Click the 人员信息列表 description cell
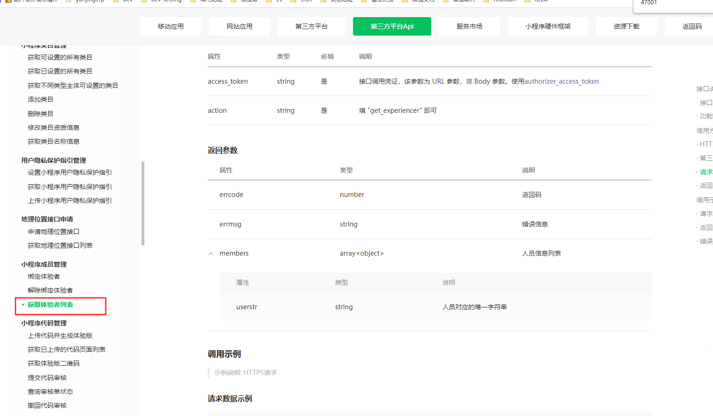 point(541,253)
